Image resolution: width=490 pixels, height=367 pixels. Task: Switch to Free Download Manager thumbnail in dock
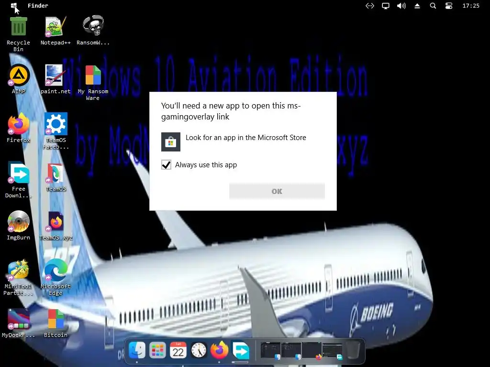tap(332, 350)
